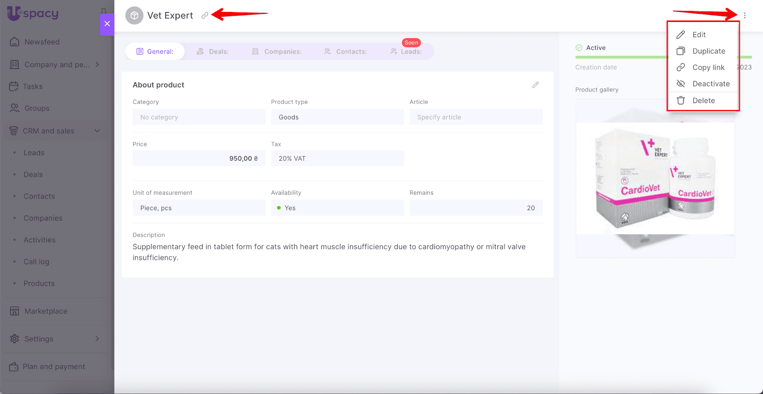Go to Tasks in the sidebar
Image resolution: width=763 pixels, height=394 pixels.
point(32,86)
